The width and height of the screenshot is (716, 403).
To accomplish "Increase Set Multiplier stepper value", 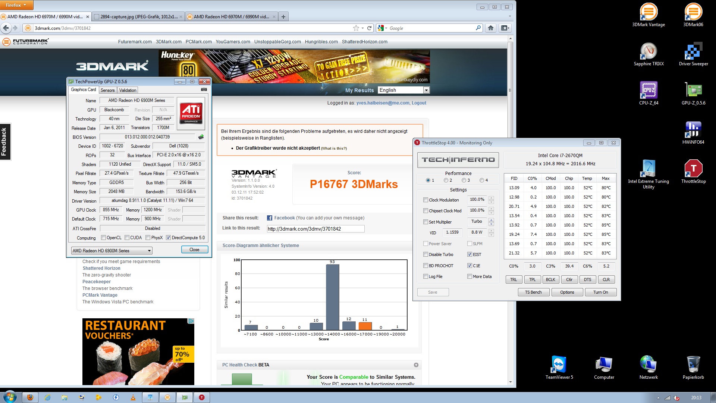I will 491,220.
